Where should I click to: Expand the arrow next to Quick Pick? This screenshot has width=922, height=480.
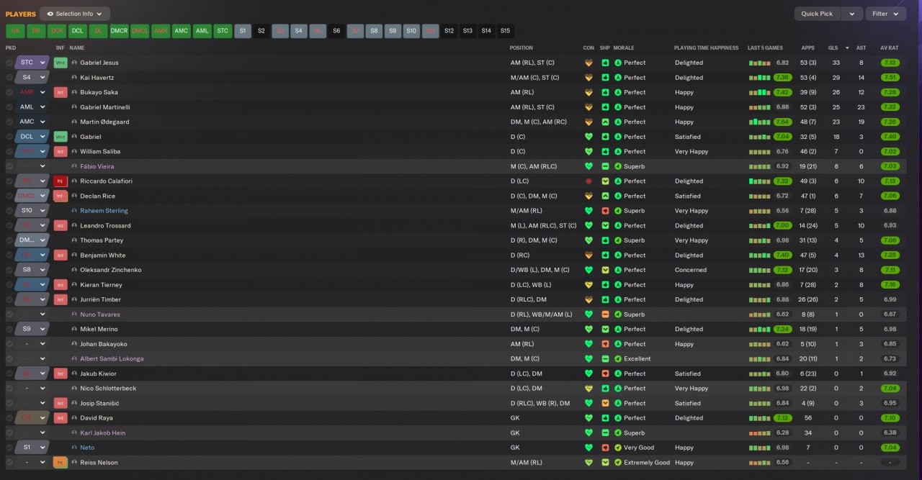[x=852, y=14]
